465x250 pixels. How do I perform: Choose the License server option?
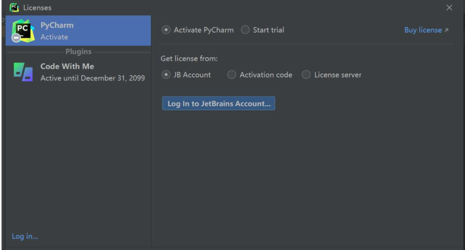(x=307, y=75)
